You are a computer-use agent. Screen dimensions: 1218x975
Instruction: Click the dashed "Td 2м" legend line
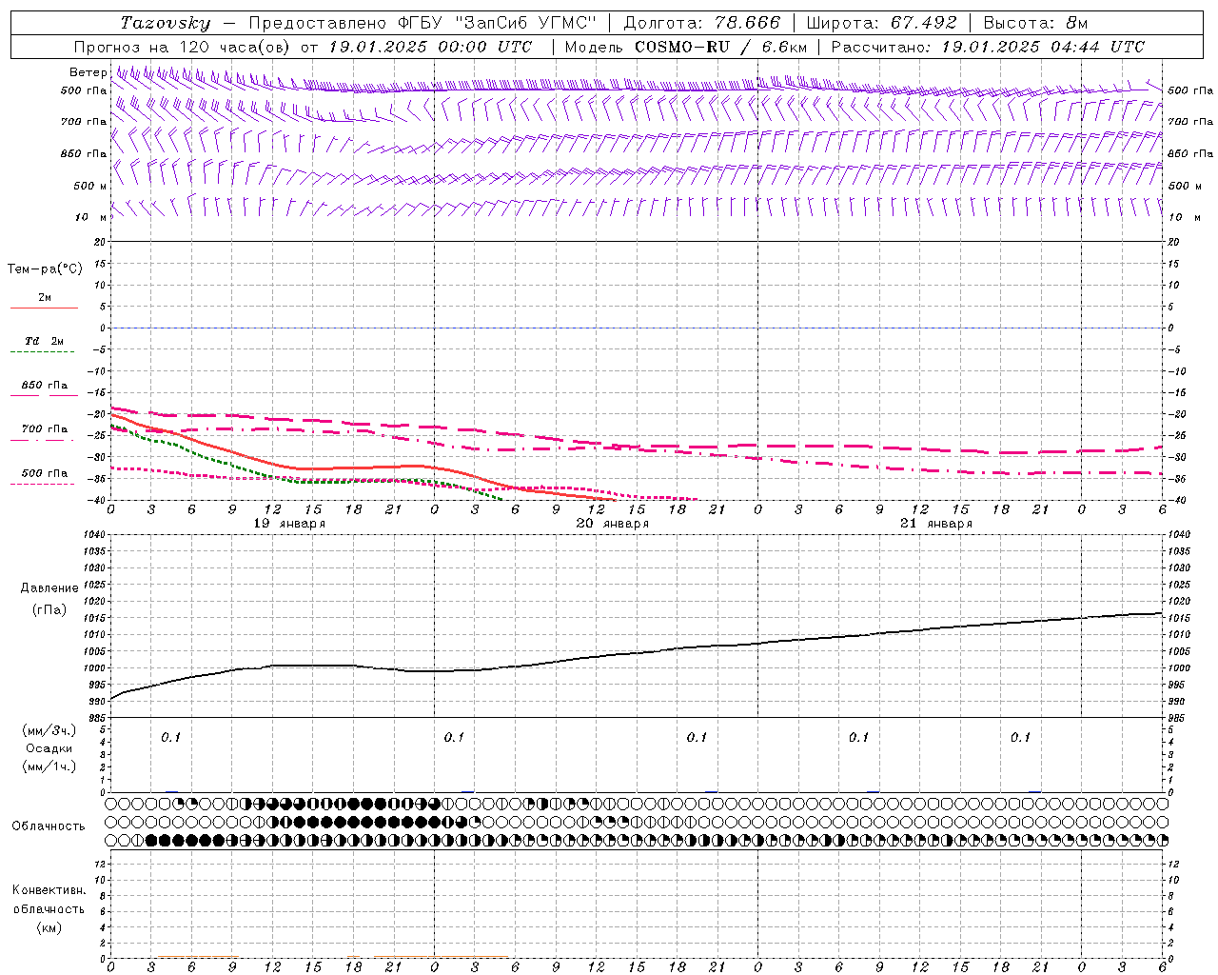pos(43,351)
